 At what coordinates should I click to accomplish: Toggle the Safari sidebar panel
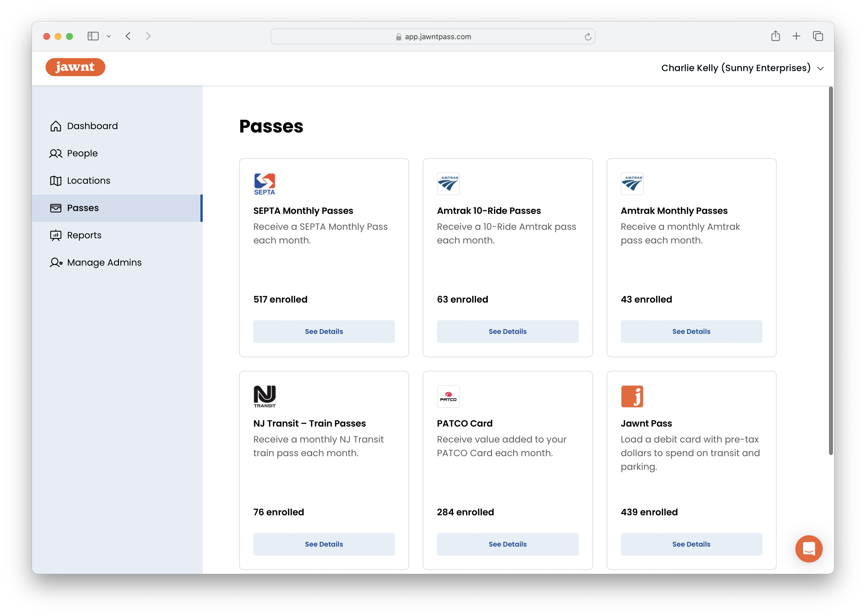93,36
